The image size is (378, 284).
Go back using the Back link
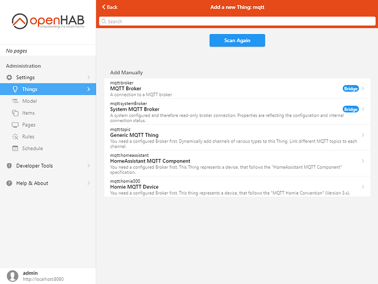(110, 7)
